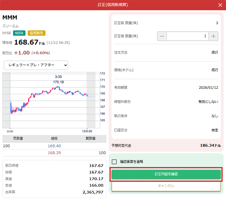
Task: Select the bid price 168.29
Action: click(x=54, y=153)
